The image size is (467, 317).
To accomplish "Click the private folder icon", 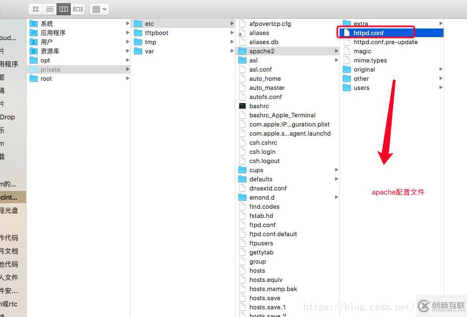I will tap(34, 70).
